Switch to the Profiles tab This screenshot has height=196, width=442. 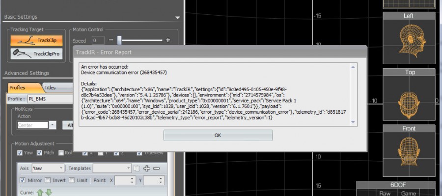(x=18, y=88)
